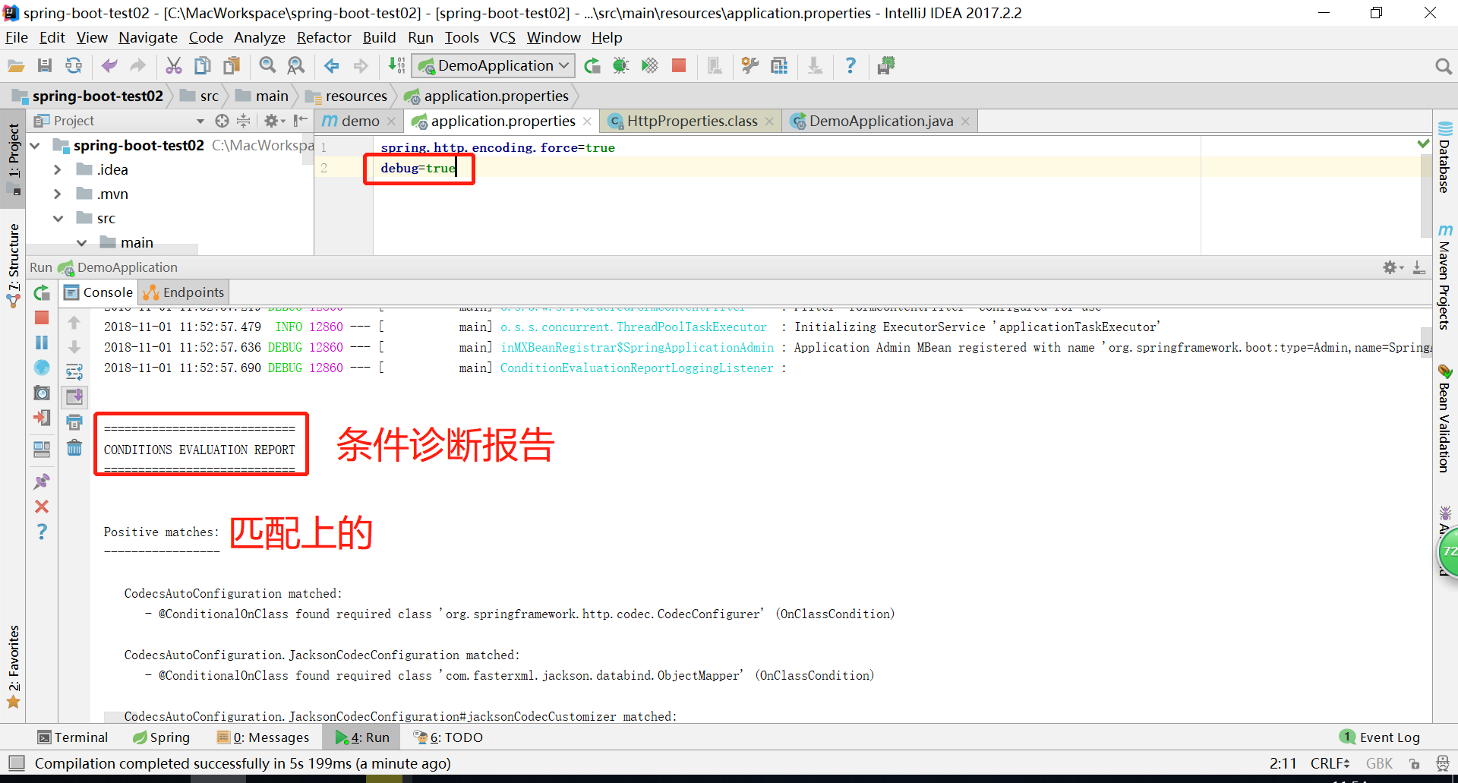The image size is (1458, 783).
Task: Open the Project panel gear settings dropdown
Action: pyautogui.click(x=274, y=121)
